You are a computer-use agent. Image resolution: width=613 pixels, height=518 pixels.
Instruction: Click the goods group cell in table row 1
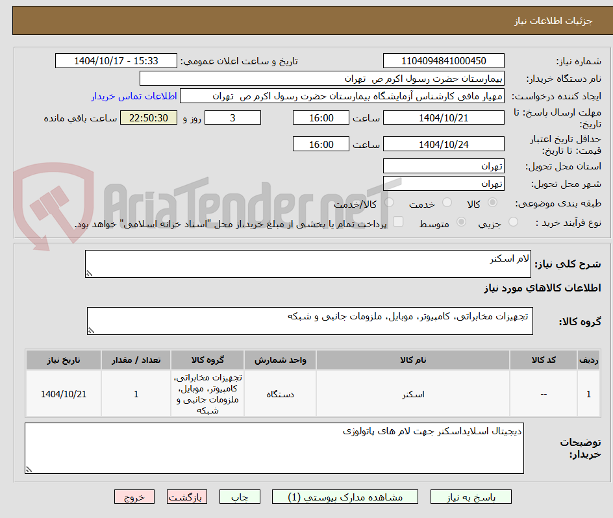208,394
